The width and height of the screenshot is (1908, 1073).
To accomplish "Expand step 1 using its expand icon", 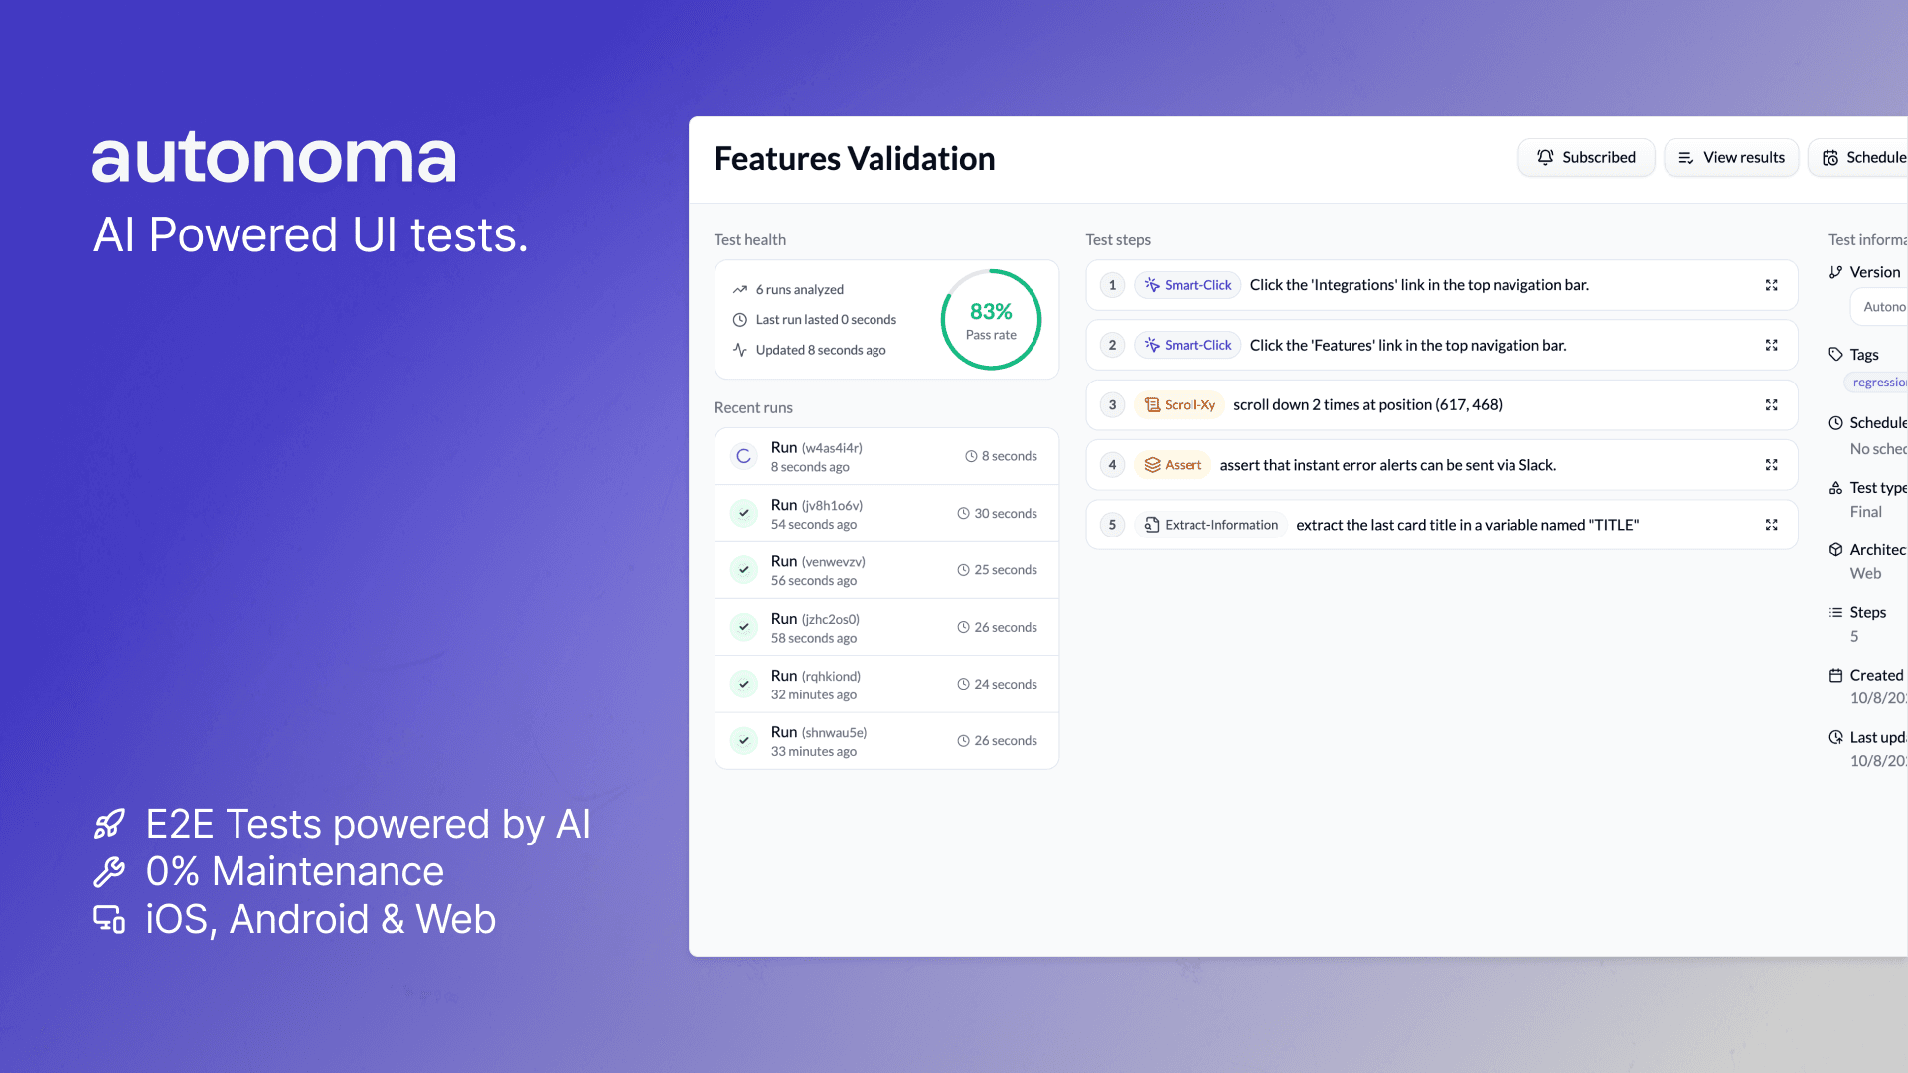I will [x=1771, y=285].
